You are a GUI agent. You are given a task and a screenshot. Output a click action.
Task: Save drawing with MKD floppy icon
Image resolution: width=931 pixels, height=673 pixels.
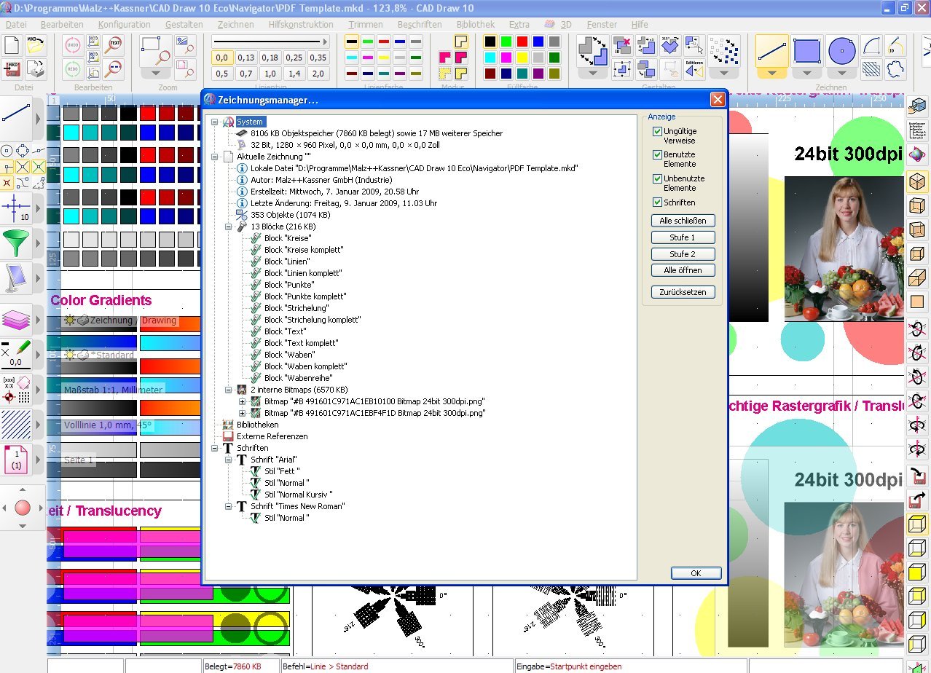[12, 69]
